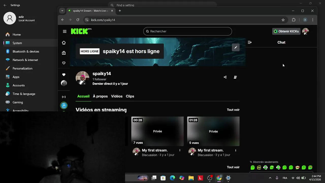The width and height of the screenshot is (325, 183).
Task: Open the green-ringed recommended channel avatar
Action: click(64, 105)
